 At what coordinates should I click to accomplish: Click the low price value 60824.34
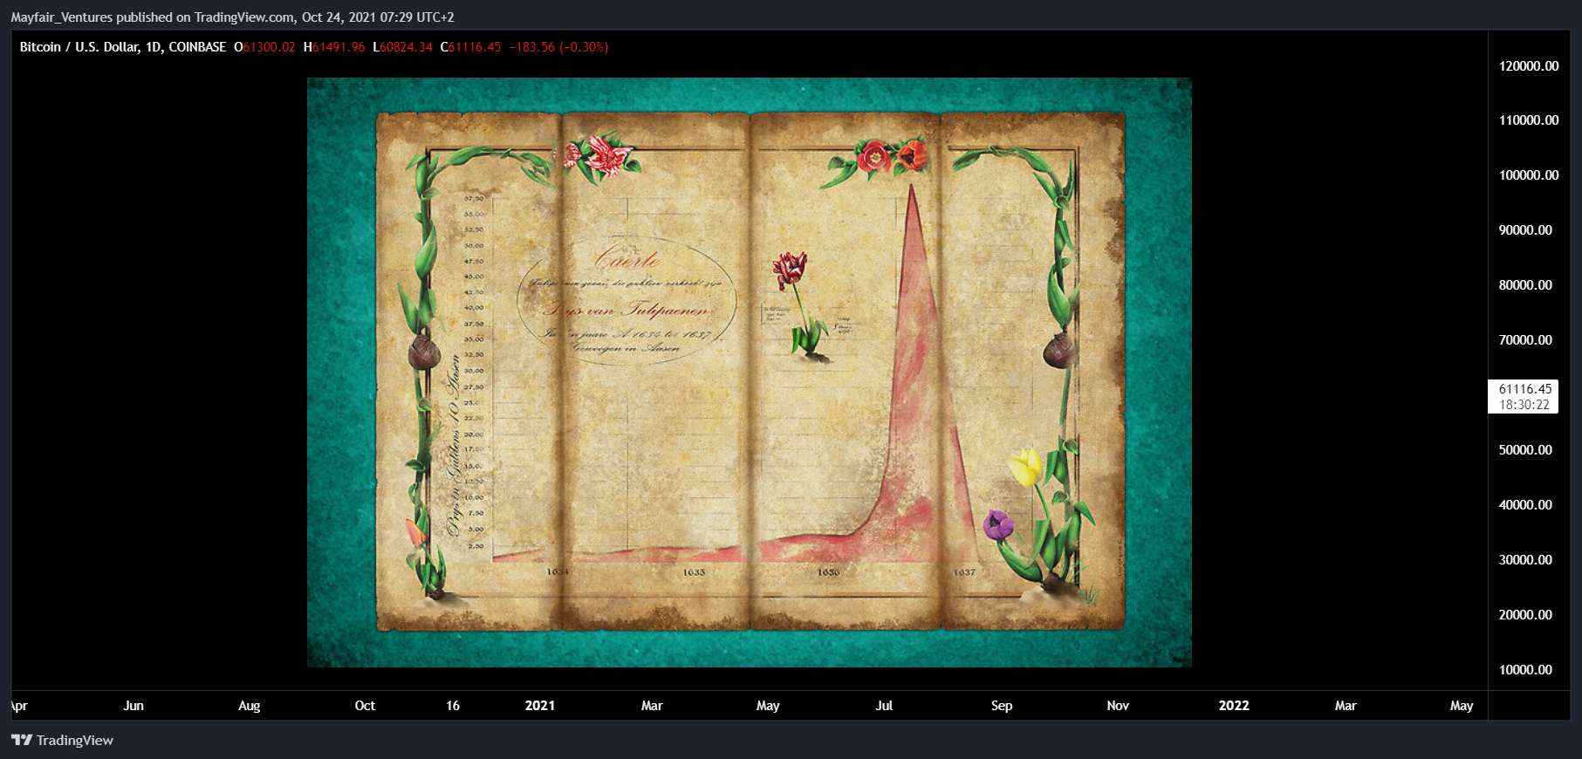[x=406, y=47]
